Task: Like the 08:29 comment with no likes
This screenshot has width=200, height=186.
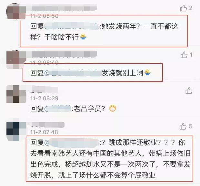Action: [x=189, y=91]
